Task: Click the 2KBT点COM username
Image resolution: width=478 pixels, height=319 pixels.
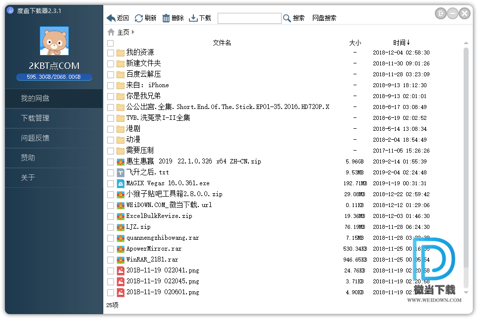Action: pyautogui.click(x=54, y=66)
